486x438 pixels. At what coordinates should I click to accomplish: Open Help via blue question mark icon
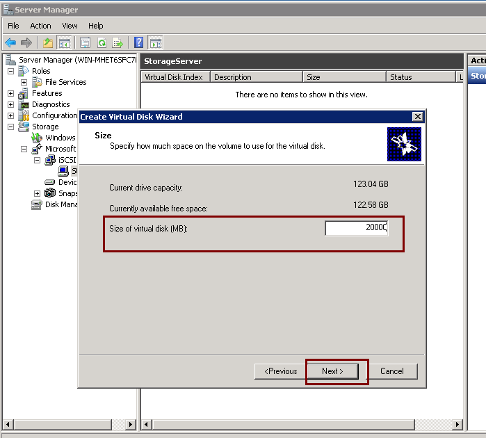click(x=138, y=42)
